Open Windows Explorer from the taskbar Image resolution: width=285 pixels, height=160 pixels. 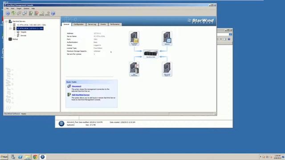tap(28, 157)
